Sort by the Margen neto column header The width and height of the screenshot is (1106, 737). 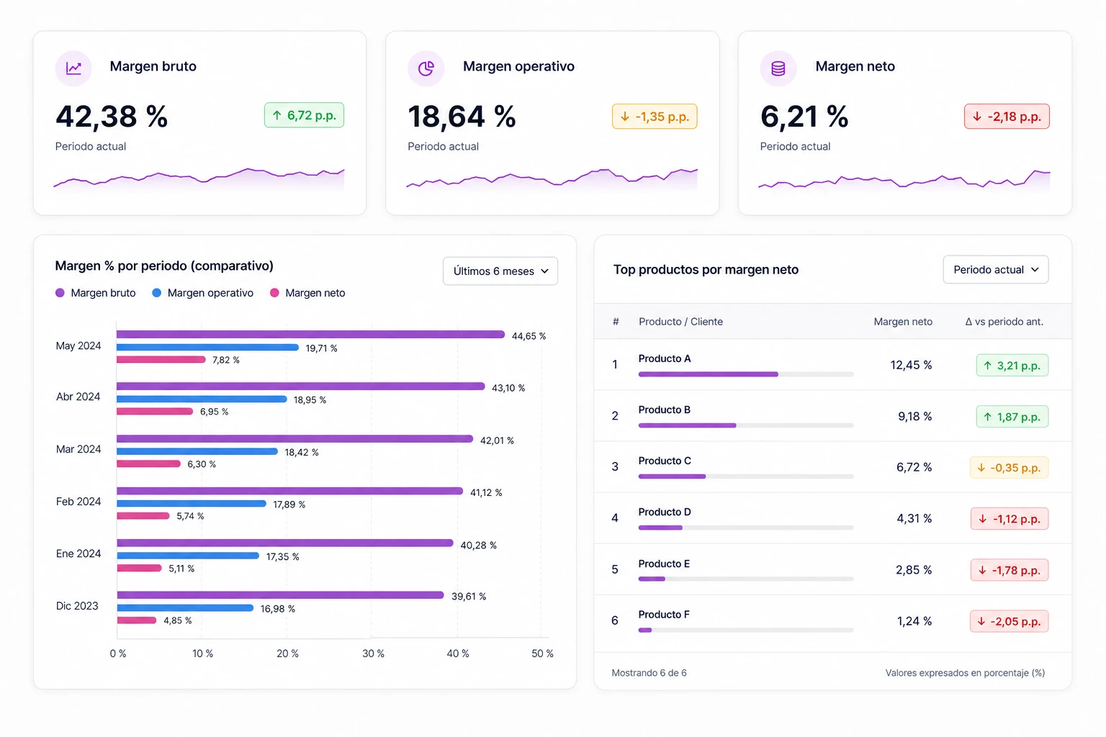pyautogui.click(x=903, y=322)
